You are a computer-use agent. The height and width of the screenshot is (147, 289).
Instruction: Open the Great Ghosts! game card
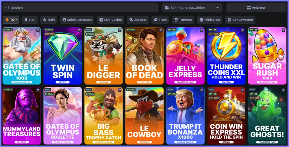click(x=267, y=116)
